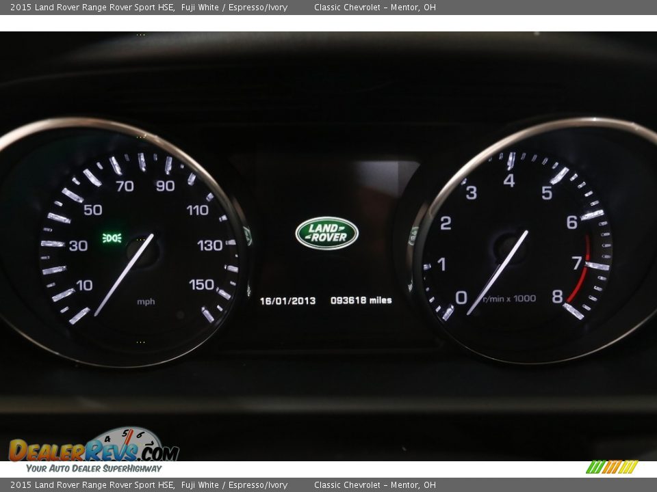Image resolution: width=657 pixels, height=492 pixels.
Task: Click the Land Rover oval logo
Action: [x=327, y=233]
